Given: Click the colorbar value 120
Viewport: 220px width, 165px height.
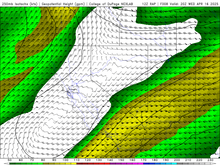Looking at the screenshot, I should pos(88,160).
